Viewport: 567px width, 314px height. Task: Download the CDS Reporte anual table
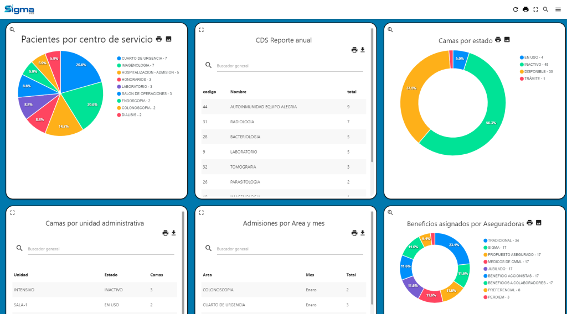pos(363,50)
